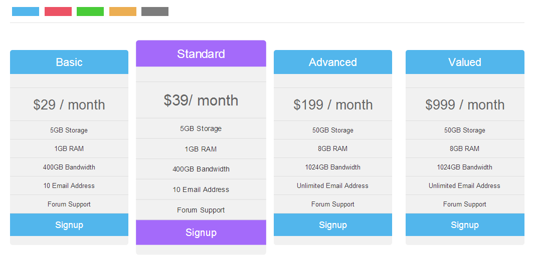Select the blue color swatch
533x258 pixels.
pyautogui.click(x=26, y=11)
